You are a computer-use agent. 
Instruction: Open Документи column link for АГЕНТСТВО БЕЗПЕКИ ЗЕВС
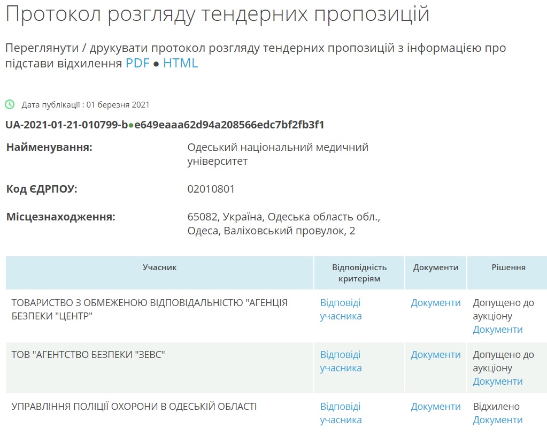pyautogui.click(x=435, y=355)
